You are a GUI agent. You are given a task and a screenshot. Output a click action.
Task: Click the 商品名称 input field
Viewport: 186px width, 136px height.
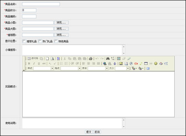[x=41, y=4]
